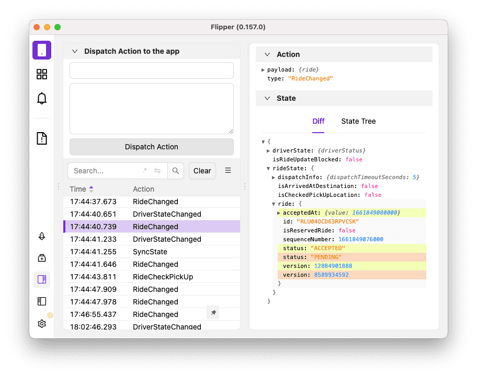Select the Diff tab
This screenshot has width=477, height=377.
[318, 121]
